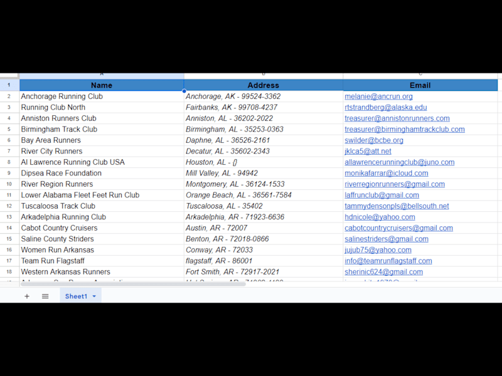This screenshot has width=502, height=376.
Task: Select address Tuscaloosa, AL - 35402
Action: pos(263,206)
